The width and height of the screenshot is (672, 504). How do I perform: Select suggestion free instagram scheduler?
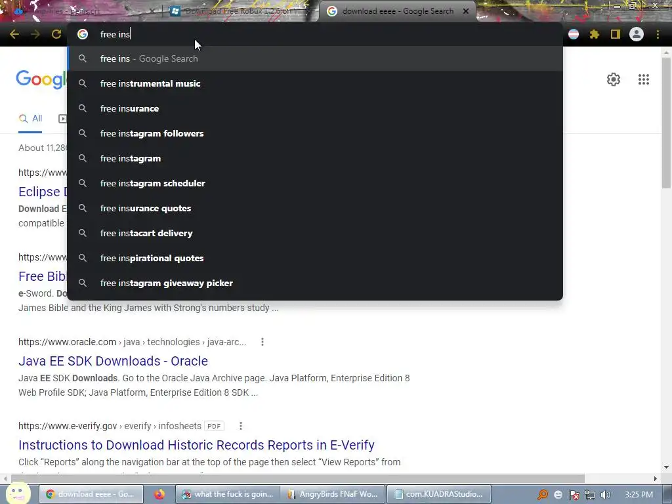(315, 183)
